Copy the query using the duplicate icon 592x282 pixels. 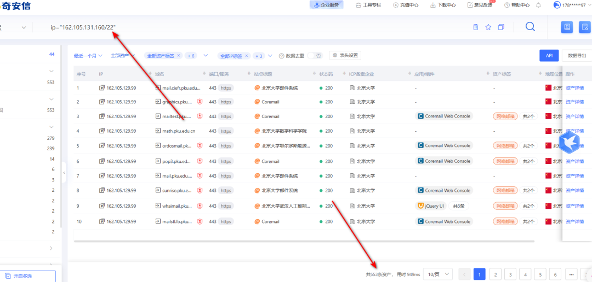coord(501,27)
